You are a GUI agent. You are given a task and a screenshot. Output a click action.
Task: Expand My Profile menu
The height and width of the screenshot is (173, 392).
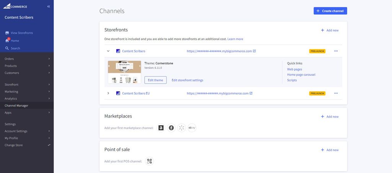pyautogui.click(x=27, y=138)
